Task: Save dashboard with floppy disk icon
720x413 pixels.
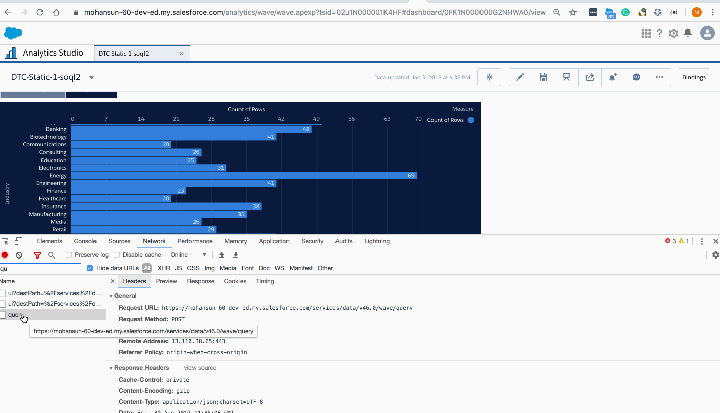Action: point(544,77)
